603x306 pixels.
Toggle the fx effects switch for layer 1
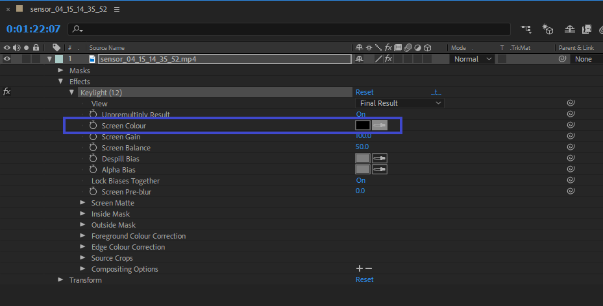388,59
